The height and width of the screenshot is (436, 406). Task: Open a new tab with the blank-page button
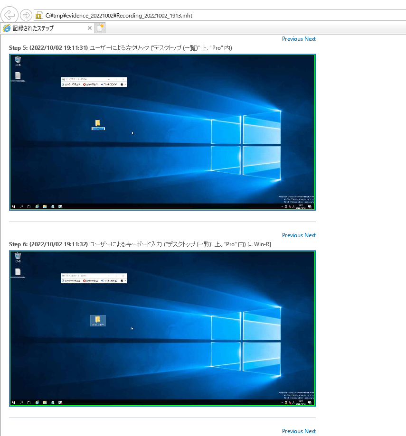(x=100, y=28)
